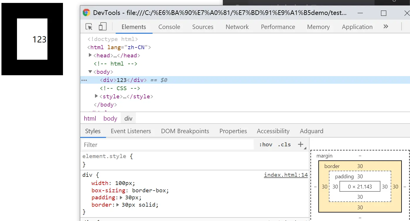The image size is (410, 221).
Task: Toggle the .cls classes button
Action: [284, 145]
